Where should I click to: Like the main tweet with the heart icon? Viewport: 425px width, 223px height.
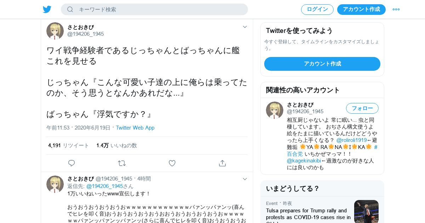[172, 163]
